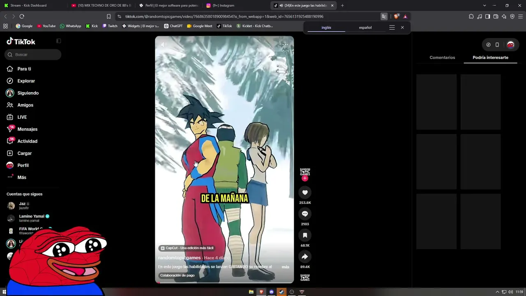This screenshot has width=526, height=296.
Task: Open the browser extensions puzzle icon
Action: tap(471, 16)
